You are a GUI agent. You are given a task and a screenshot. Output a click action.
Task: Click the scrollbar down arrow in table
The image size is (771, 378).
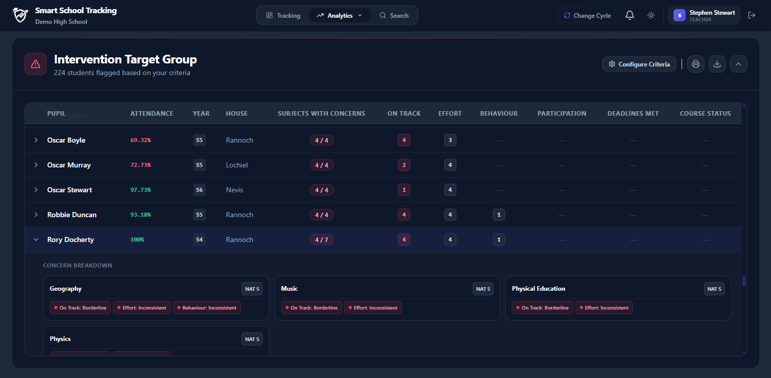(x=744, y=353)
